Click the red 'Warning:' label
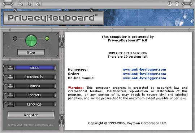 pyautogui.click(x=76, y=88)
